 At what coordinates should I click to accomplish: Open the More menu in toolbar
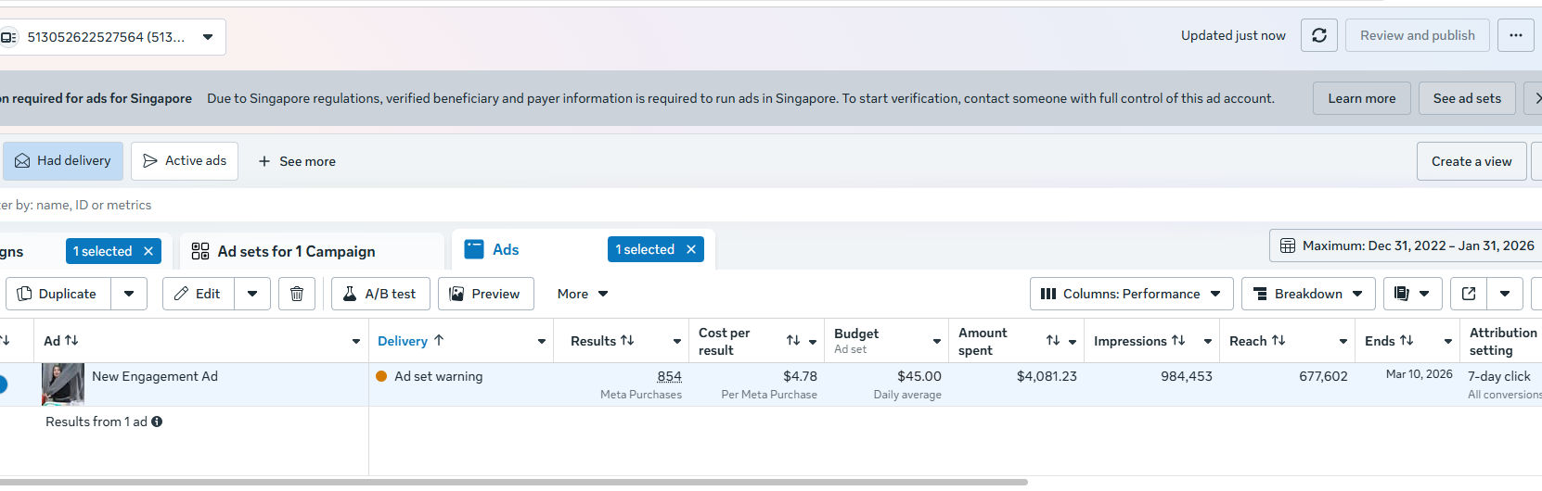pyautogui.click(x=583, y=294)
